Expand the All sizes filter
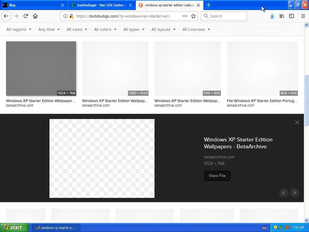This screenshot has width=309, height=232. coord(77,29)
